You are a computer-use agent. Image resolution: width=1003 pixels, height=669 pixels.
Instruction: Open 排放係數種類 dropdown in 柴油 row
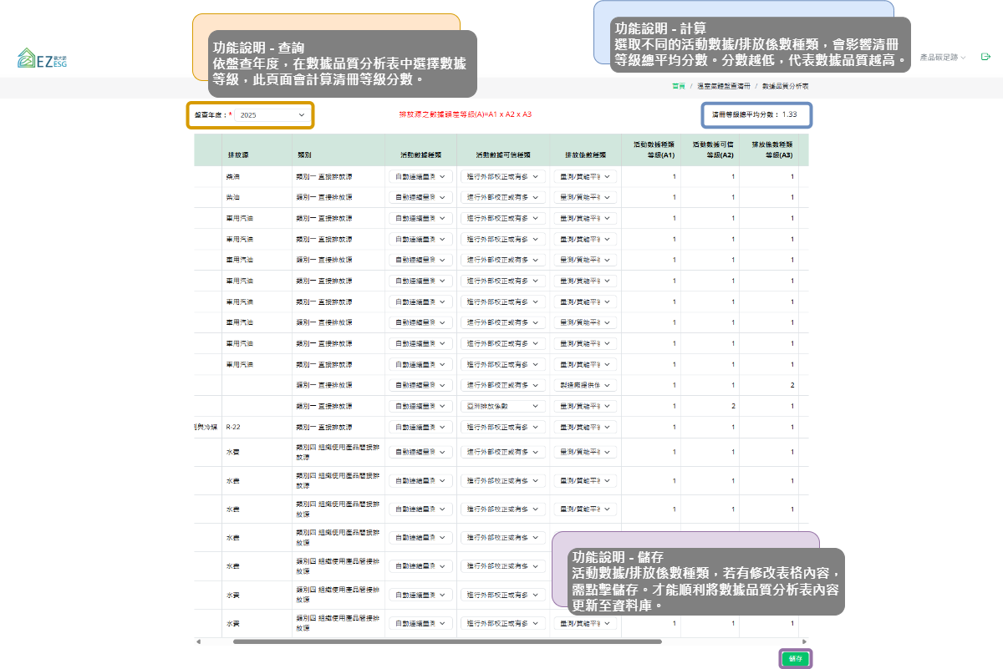click(x=585, y=197)
